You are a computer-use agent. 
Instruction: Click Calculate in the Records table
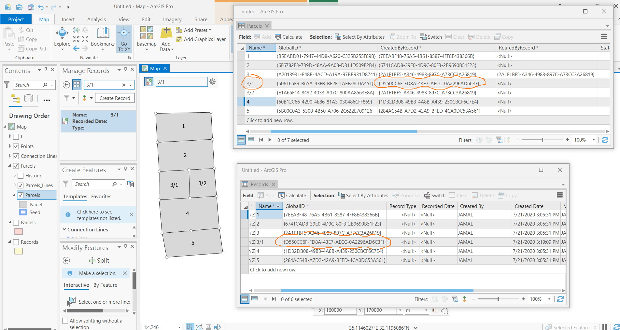pyautogui.click(x=292, y=196)
